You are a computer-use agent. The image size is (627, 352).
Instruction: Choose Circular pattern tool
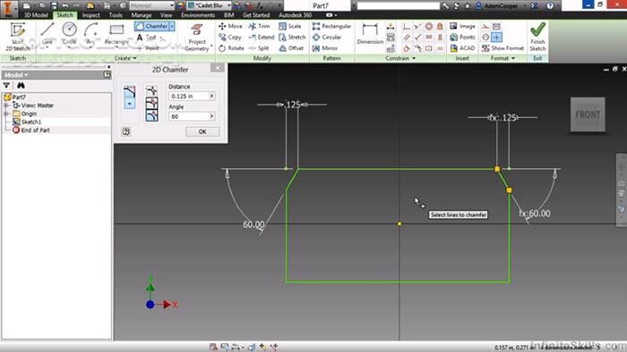[x=327, y=37]
